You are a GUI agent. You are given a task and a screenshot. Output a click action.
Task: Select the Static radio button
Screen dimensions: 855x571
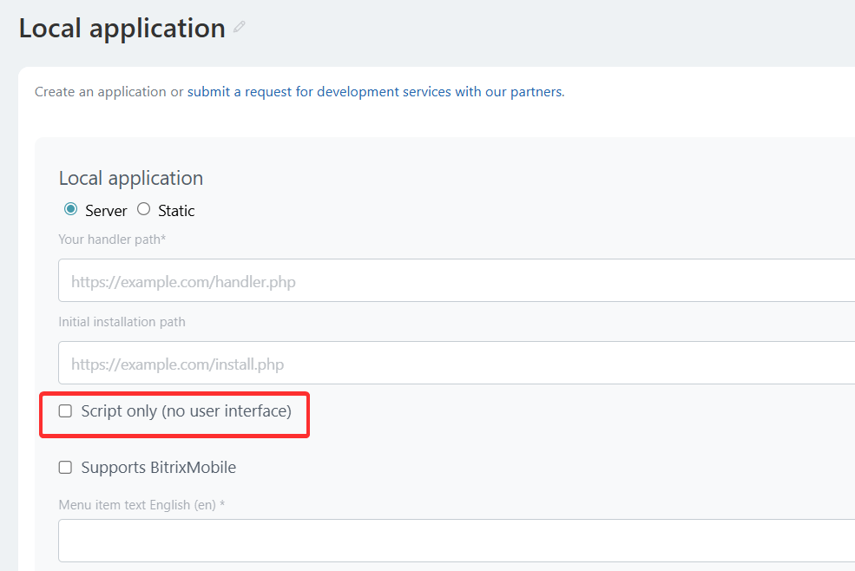coord(143,209)
